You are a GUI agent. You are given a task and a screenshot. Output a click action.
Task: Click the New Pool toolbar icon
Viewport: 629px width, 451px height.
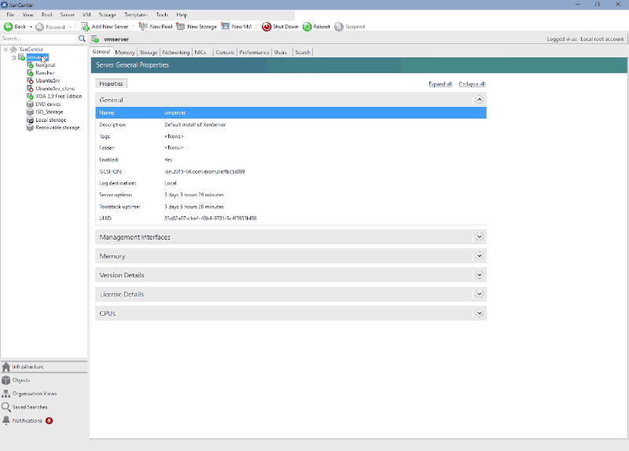[143, 27]
